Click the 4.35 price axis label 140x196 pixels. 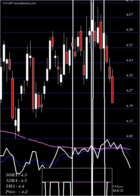(129, 75)
